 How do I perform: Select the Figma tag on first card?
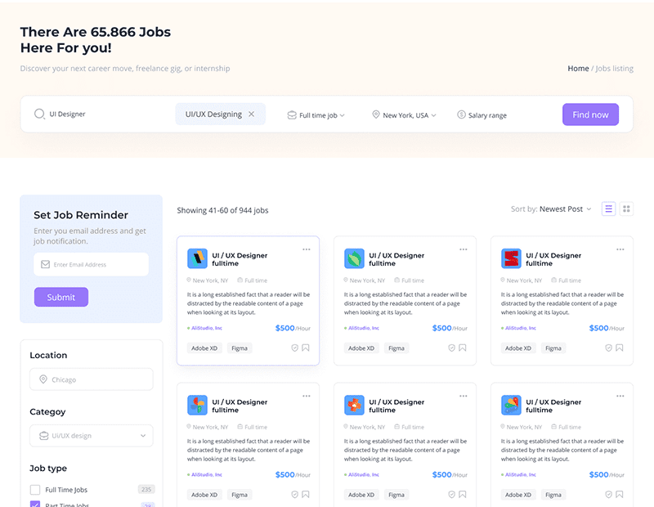click(x=240, y=348)
